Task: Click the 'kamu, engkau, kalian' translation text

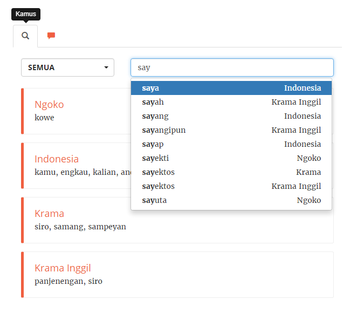Action: 83,172
